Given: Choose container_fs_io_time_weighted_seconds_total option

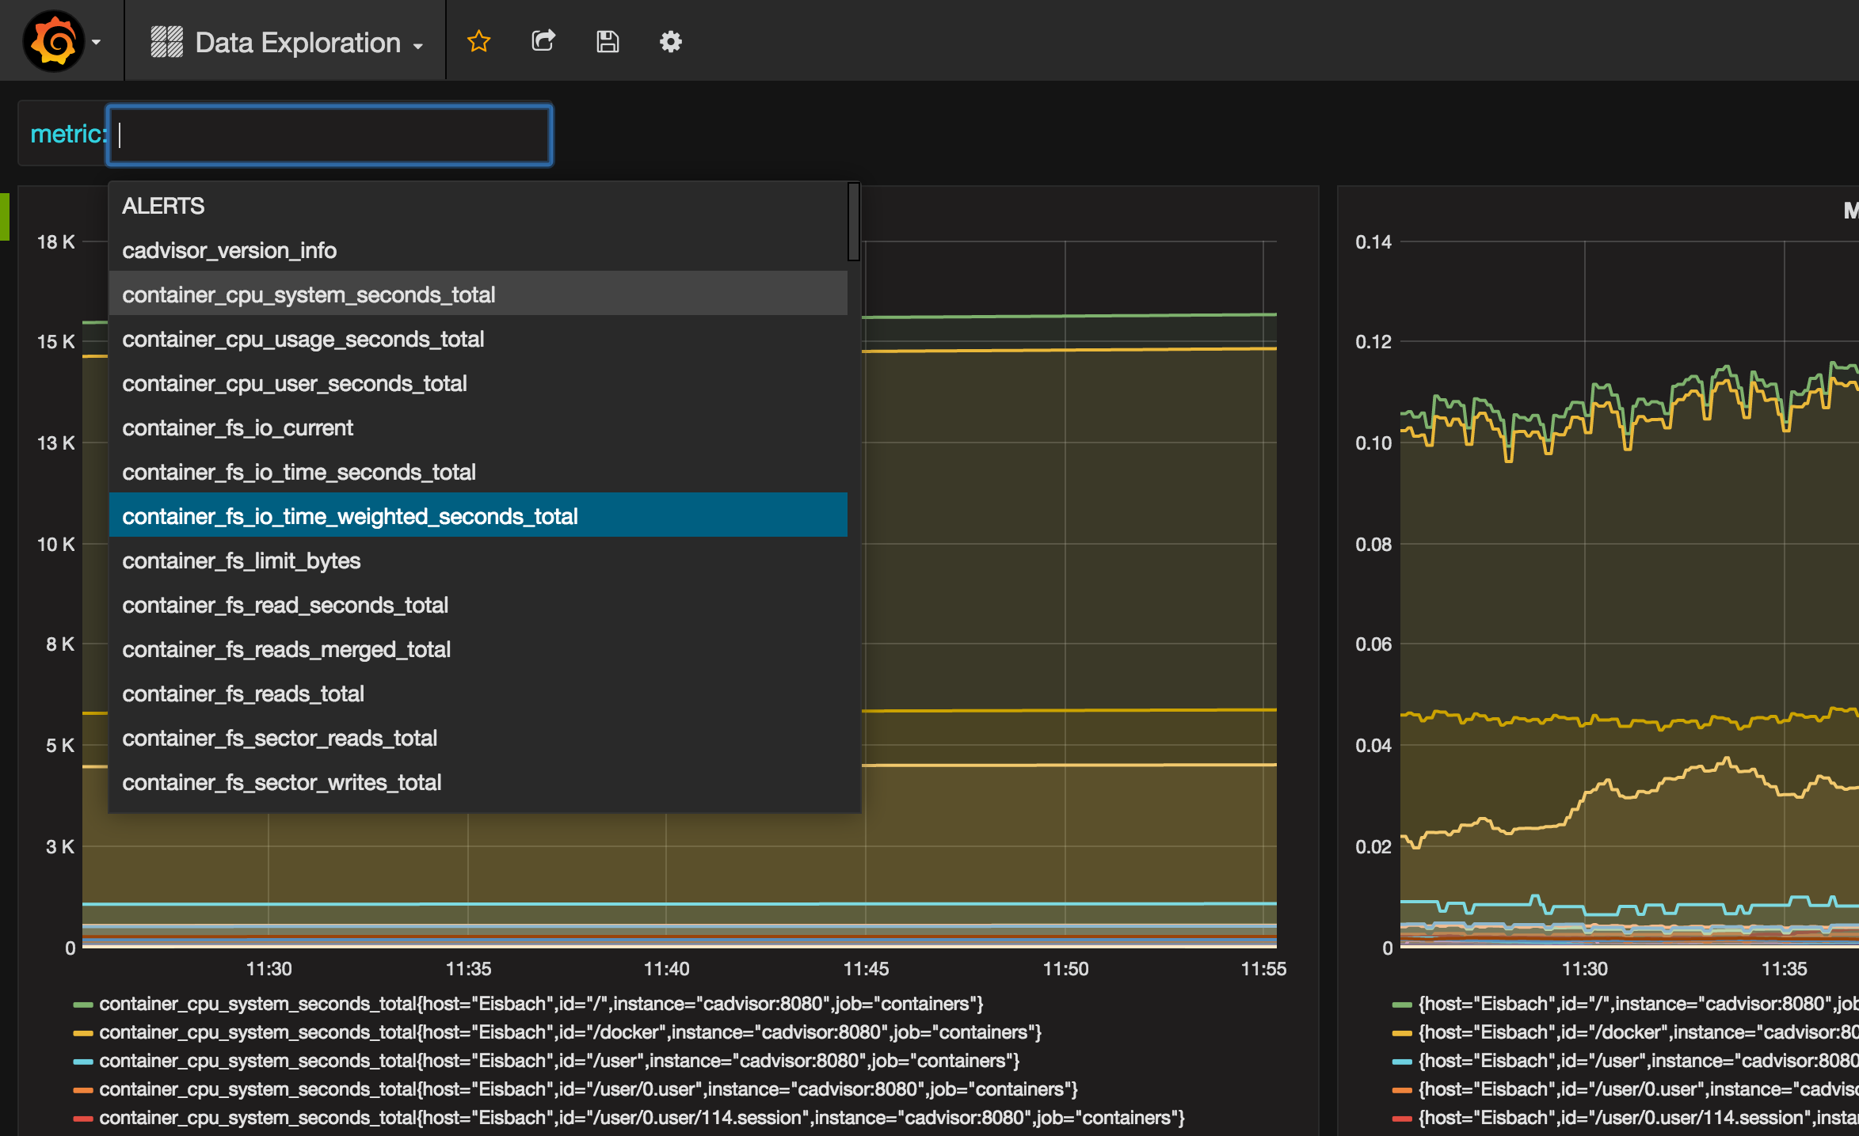Looking at the screenshot, I should [350, 516].
